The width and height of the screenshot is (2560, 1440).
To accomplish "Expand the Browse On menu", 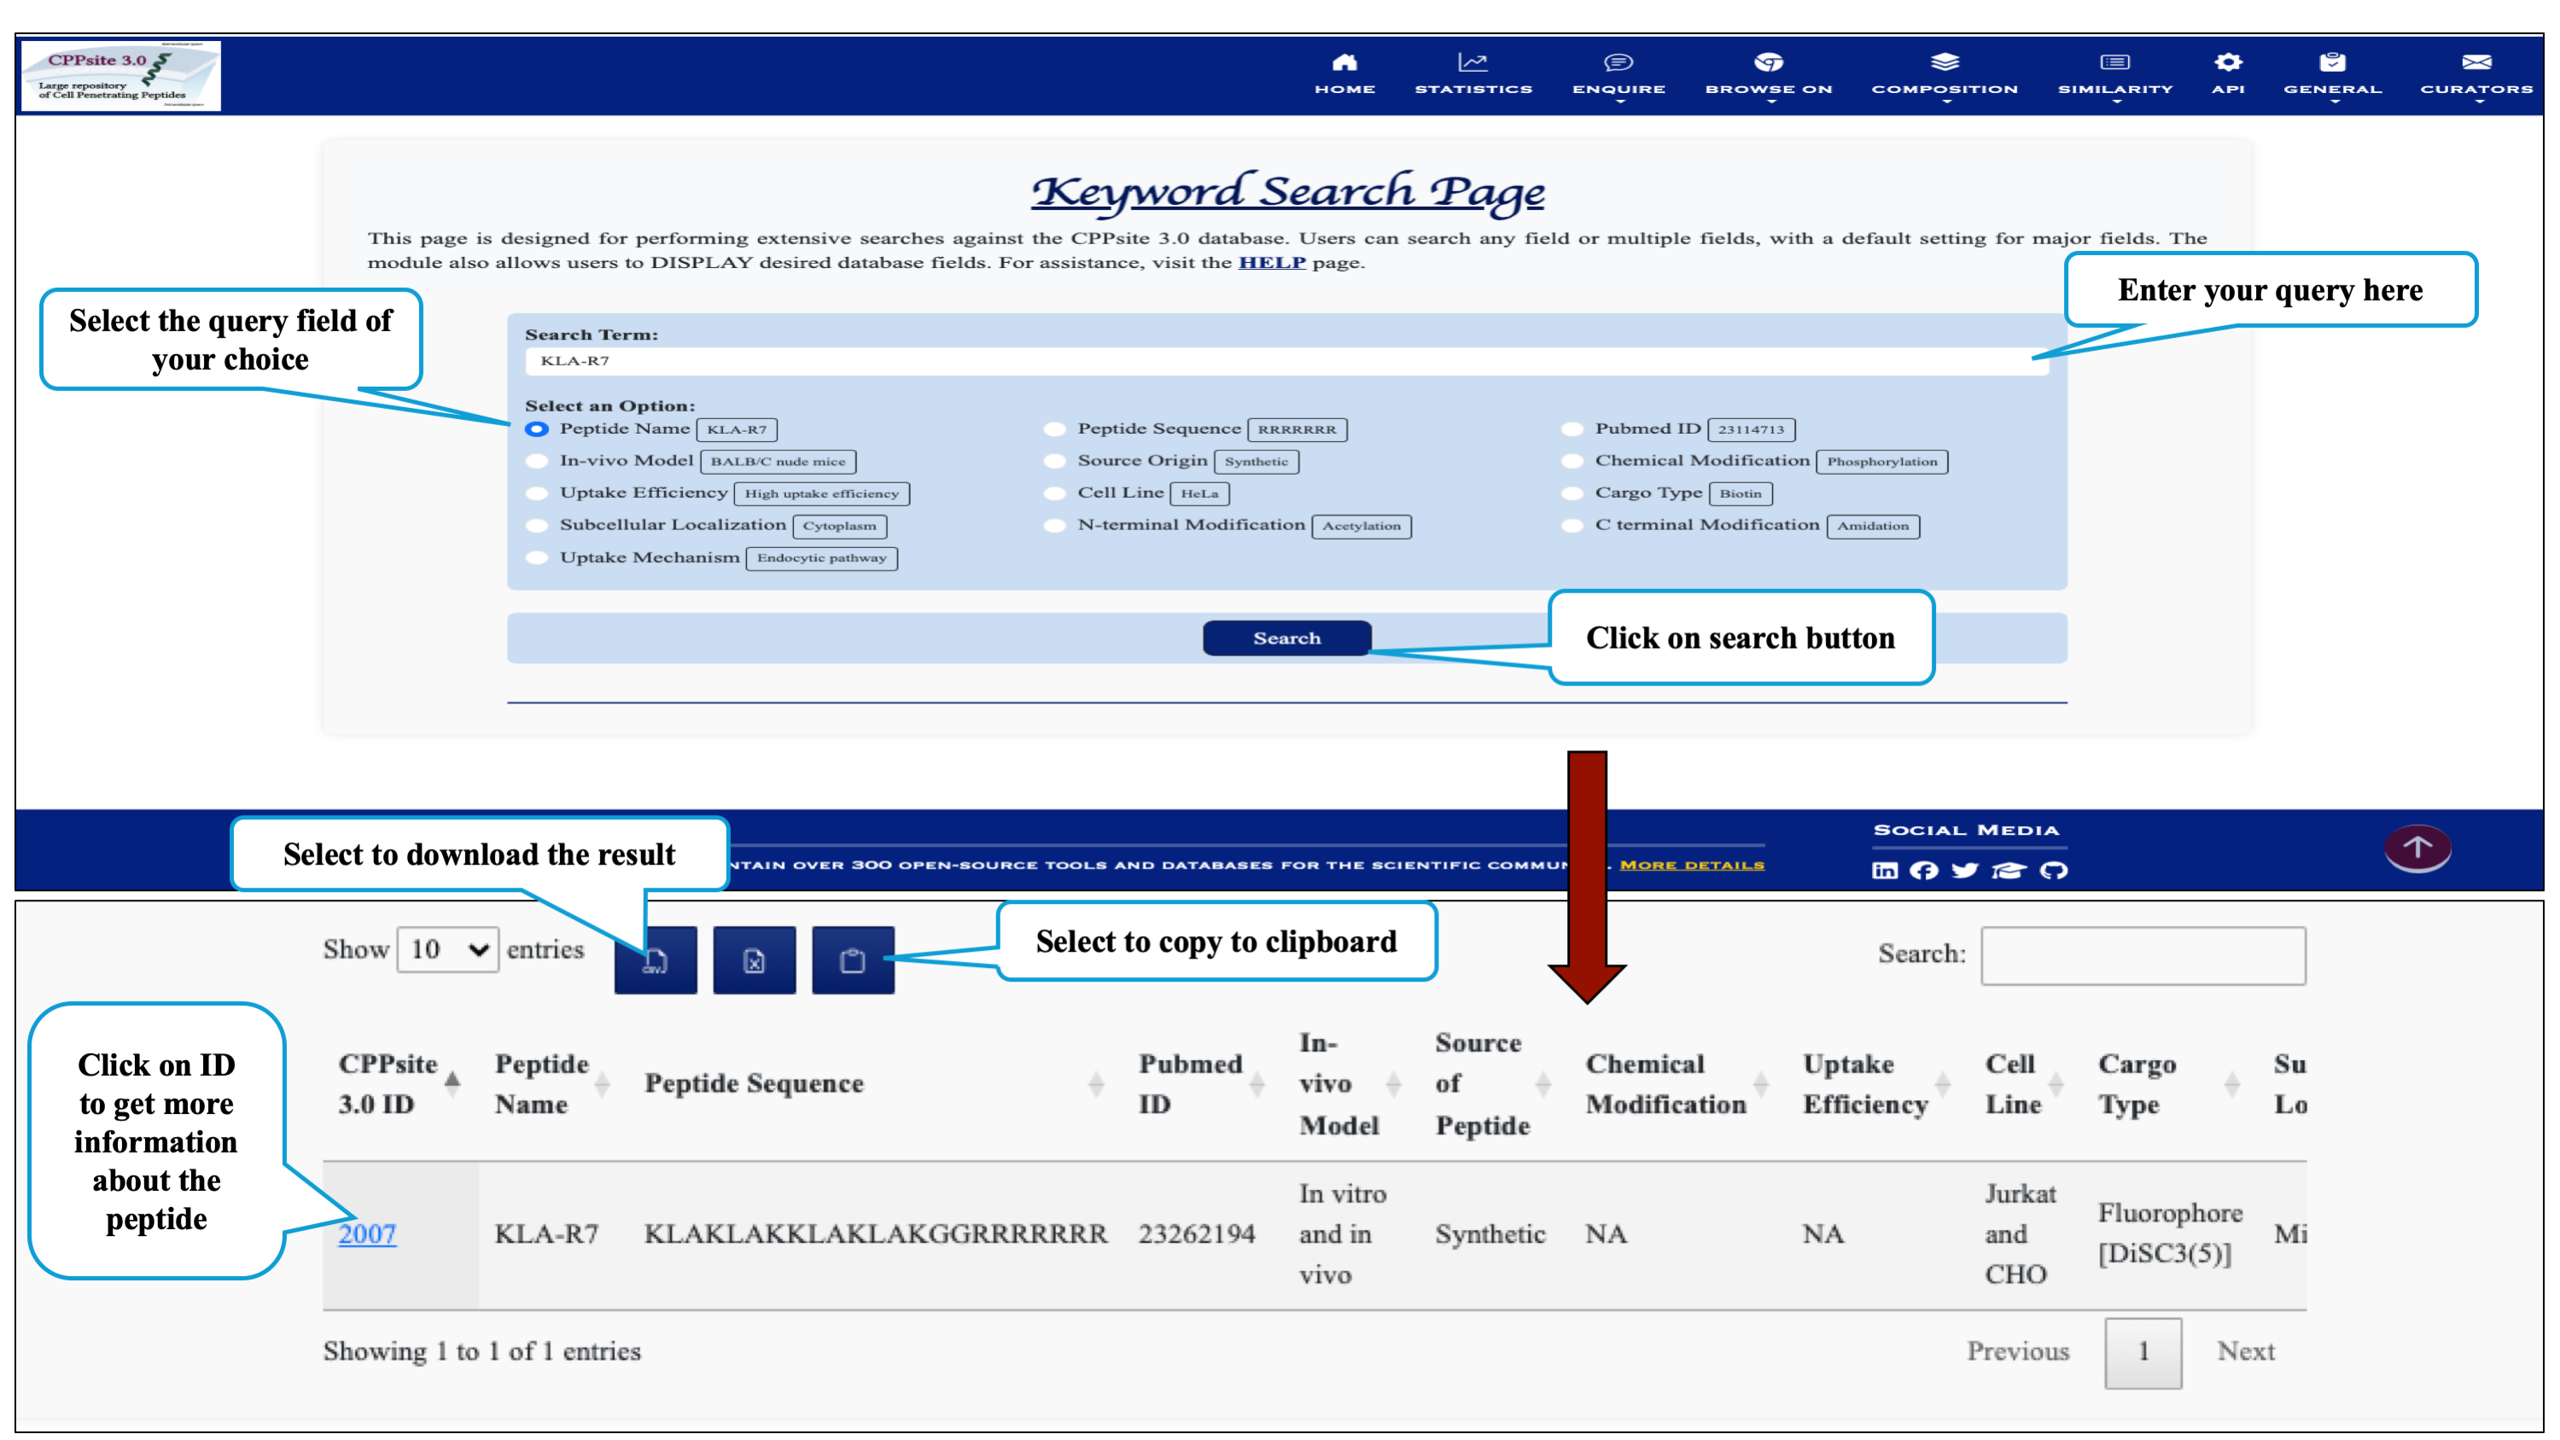I will point(1768,75).
